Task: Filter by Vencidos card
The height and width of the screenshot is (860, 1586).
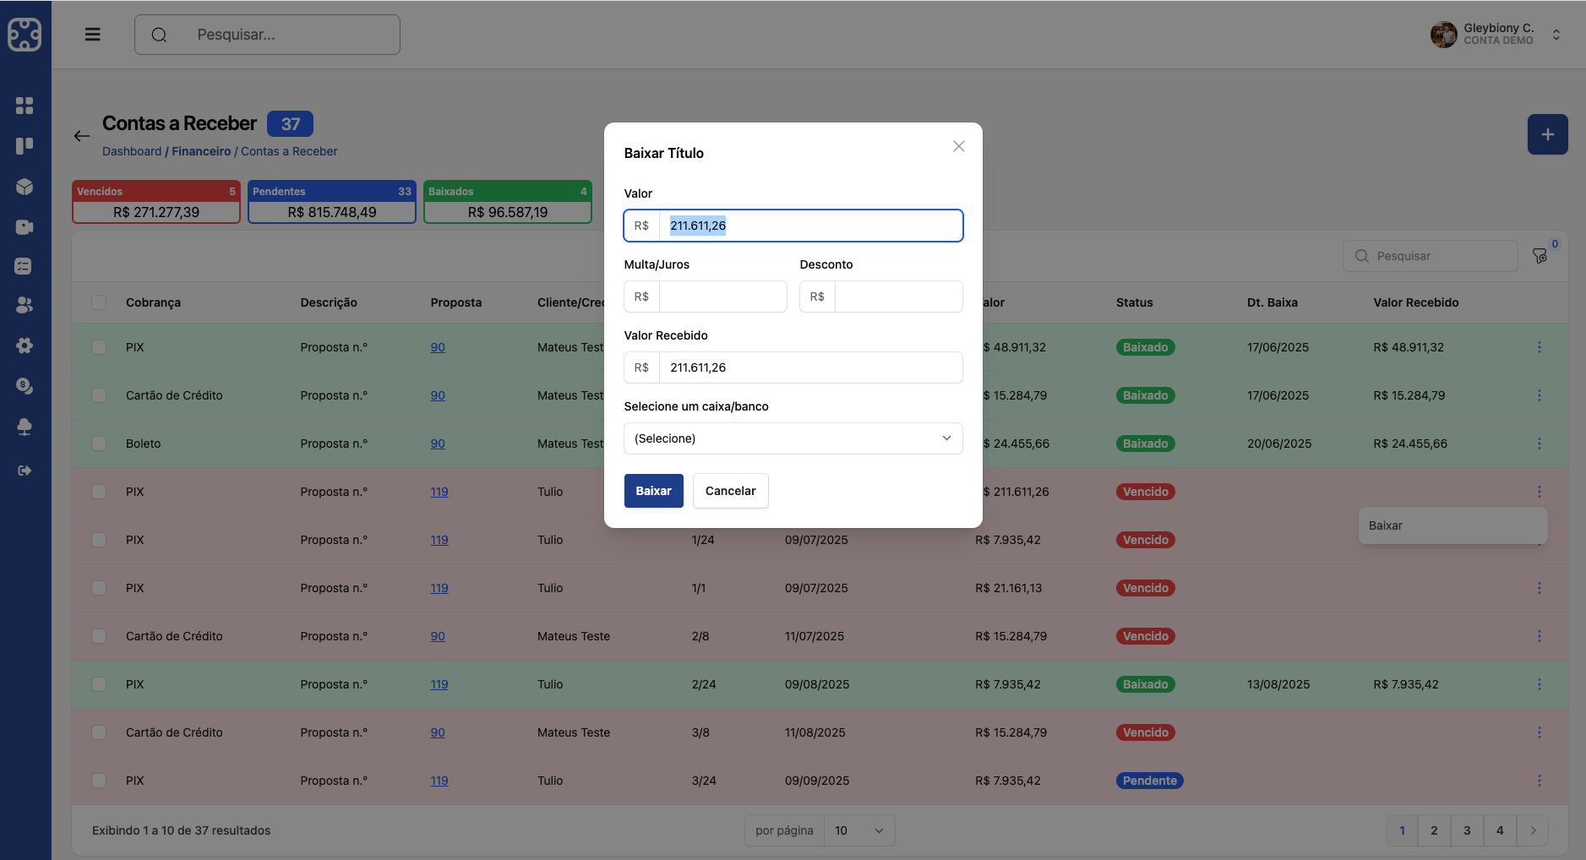Action: coord(156,202)
